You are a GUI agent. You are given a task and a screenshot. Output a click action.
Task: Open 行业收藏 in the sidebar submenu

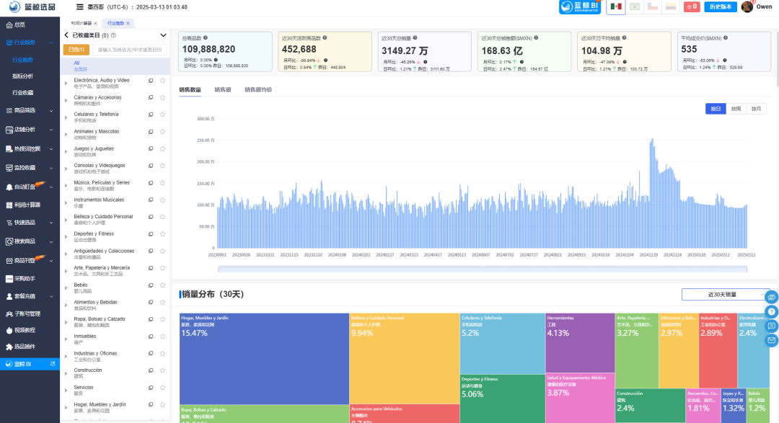click(23, 93)
